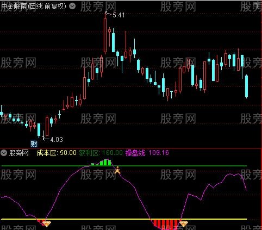Select the 股旁网 indicator name label

click(19, 153)
